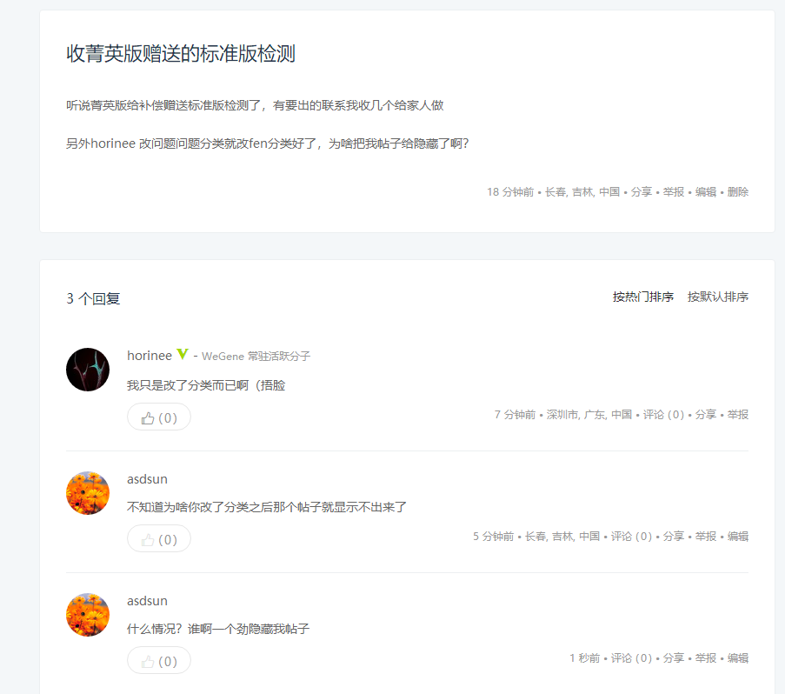Sort replies by 按默认排序

[717, 297]
